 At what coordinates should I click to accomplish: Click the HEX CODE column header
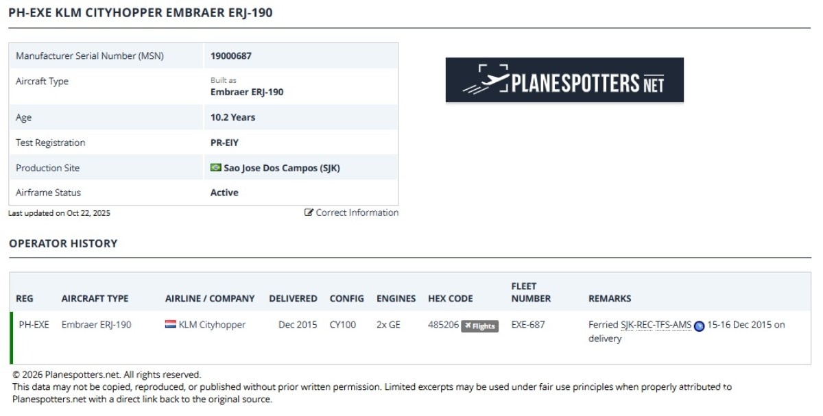tap(451, 299)
